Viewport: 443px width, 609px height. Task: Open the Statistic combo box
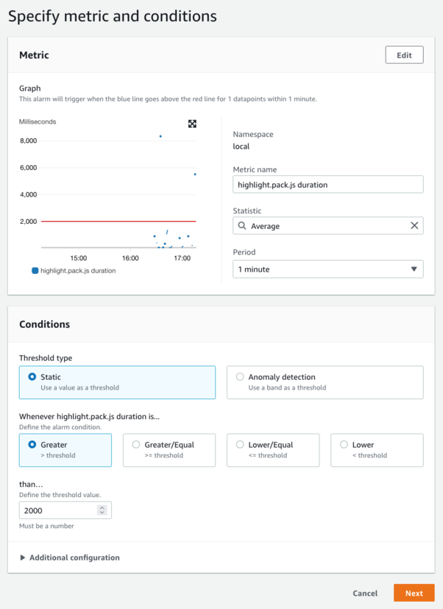324,226
